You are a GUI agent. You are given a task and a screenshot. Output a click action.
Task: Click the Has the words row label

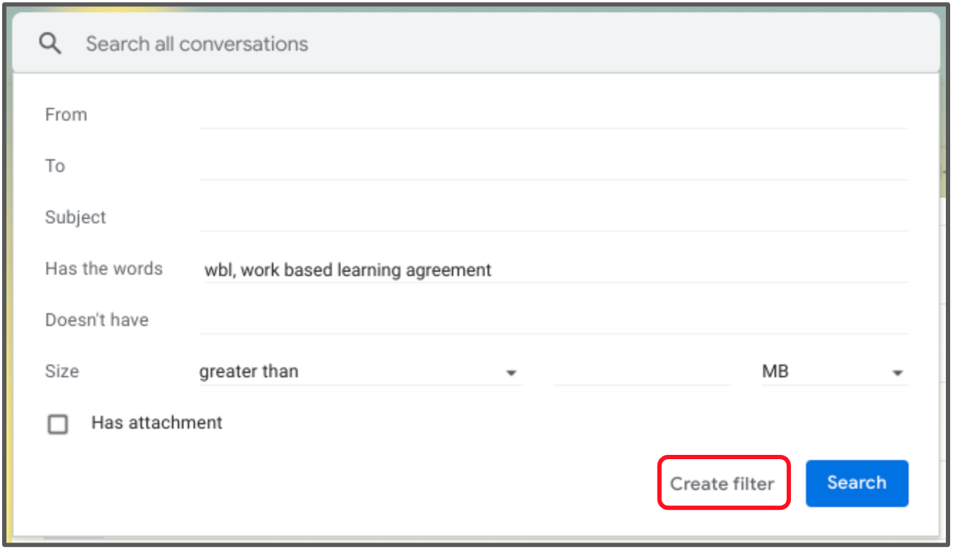coord(104,269)
